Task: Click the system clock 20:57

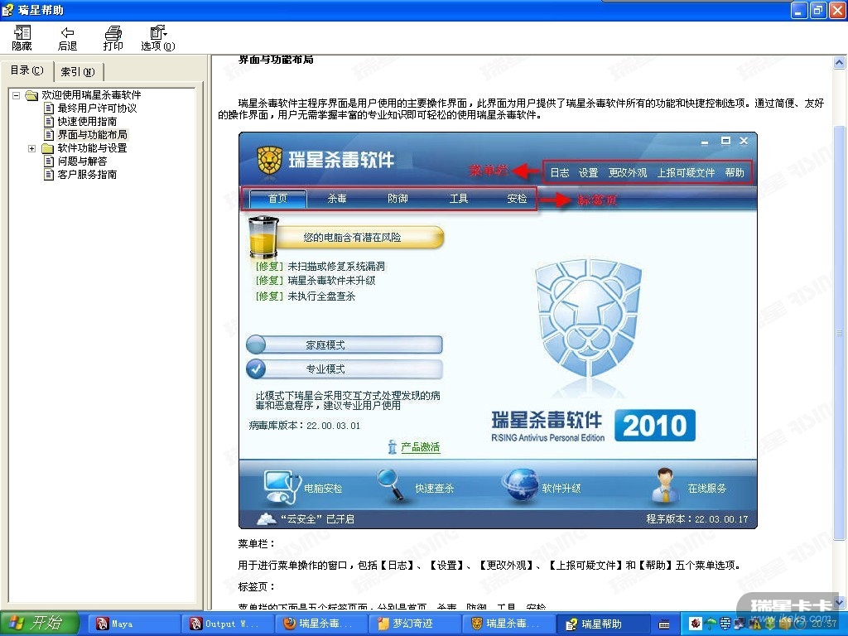Action: point(824,624)
